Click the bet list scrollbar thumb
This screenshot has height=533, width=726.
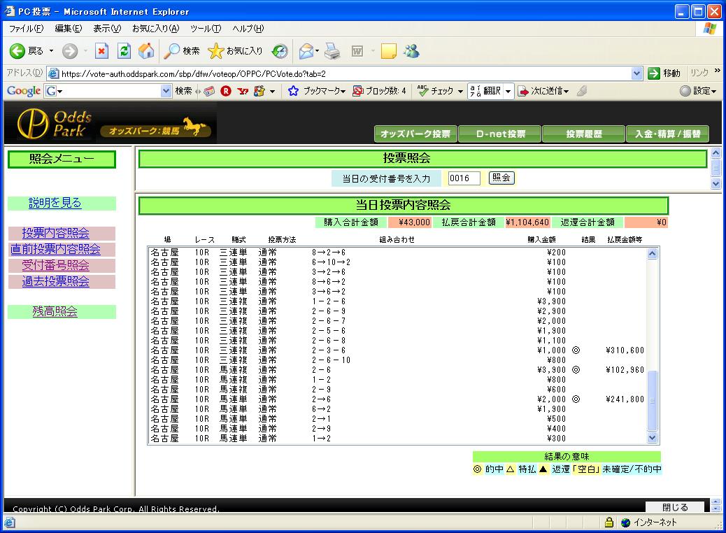653,401
